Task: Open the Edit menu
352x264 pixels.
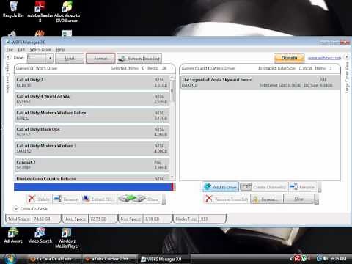Action: click(21, 50)
